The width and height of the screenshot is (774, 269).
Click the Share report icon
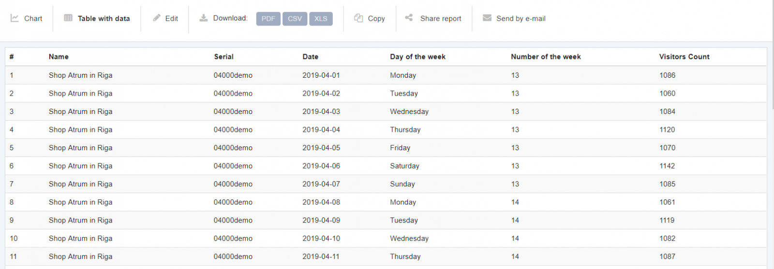click(x=409, y=18)
